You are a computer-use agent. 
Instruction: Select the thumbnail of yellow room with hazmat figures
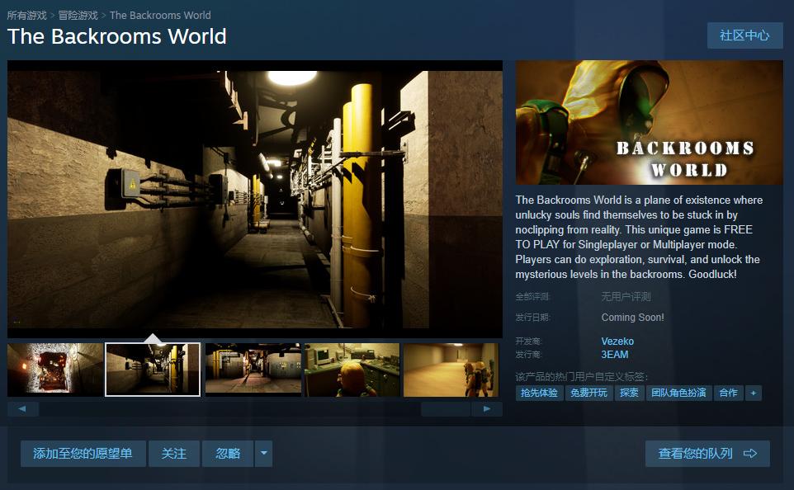pyautogui.click(x=451, y=370)
